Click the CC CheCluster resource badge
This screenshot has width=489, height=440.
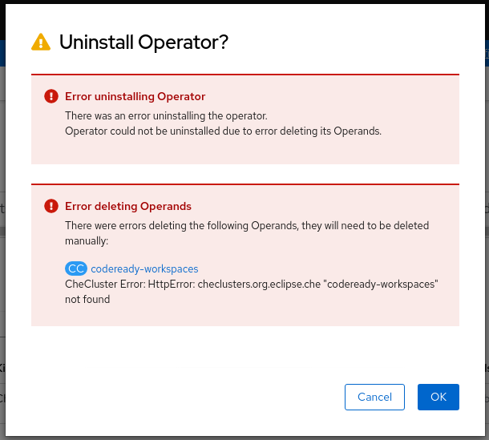(76, 268)
